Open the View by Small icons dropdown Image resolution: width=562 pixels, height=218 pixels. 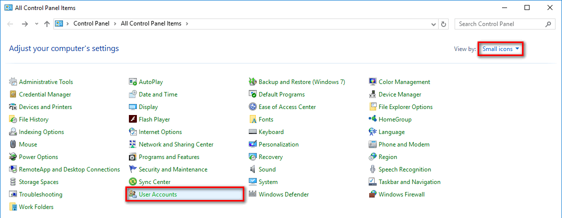click(x=501, y=49)
